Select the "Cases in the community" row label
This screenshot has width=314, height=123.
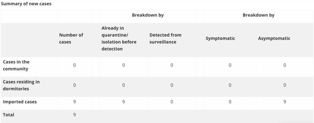pos(16,65)
